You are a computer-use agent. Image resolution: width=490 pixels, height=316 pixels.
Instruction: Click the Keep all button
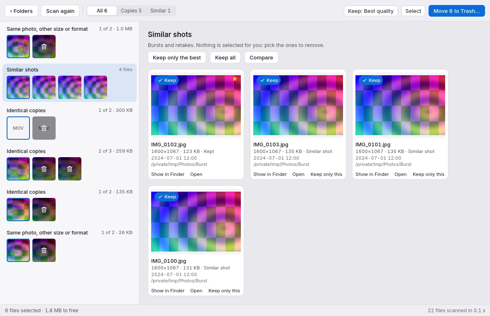pyautogui.click(x=225, y=57)
